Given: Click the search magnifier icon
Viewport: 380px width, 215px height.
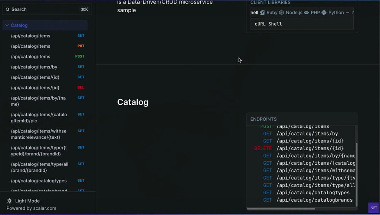Looking at the screenshot, I should [x=7, y=9].
